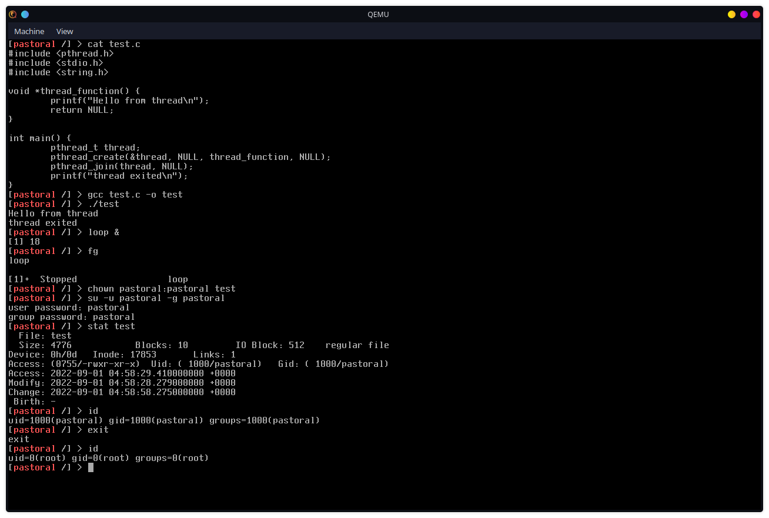Click the 'su -u pastoral -g pastoral' command
The width and height of the screenshot is (769, 518).
pos(156,298)
